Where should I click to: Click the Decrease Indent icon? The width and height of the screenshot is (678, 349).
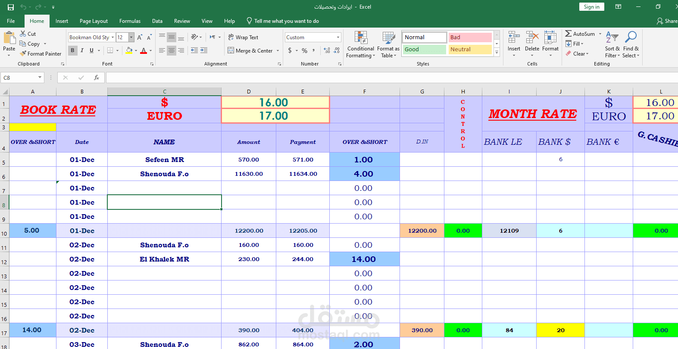click(x=194, y=50)
